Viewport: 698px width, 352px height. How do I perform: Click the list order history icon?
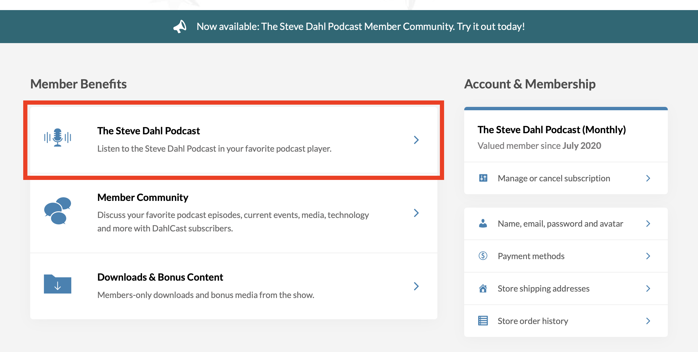[483, 321]
